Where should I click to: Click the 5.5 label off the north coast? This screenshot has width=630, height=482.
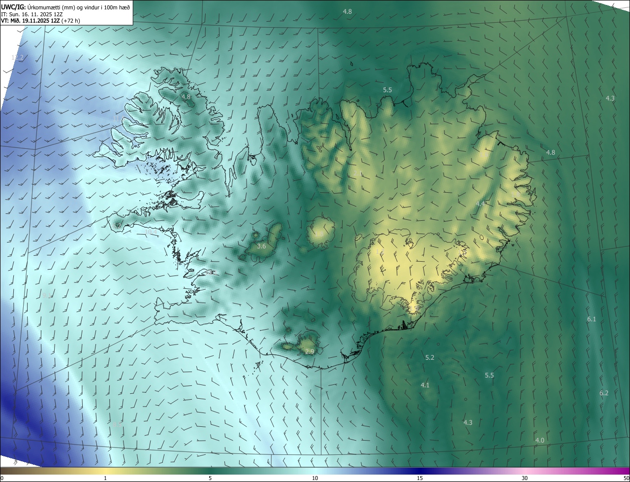coord(387,90)
